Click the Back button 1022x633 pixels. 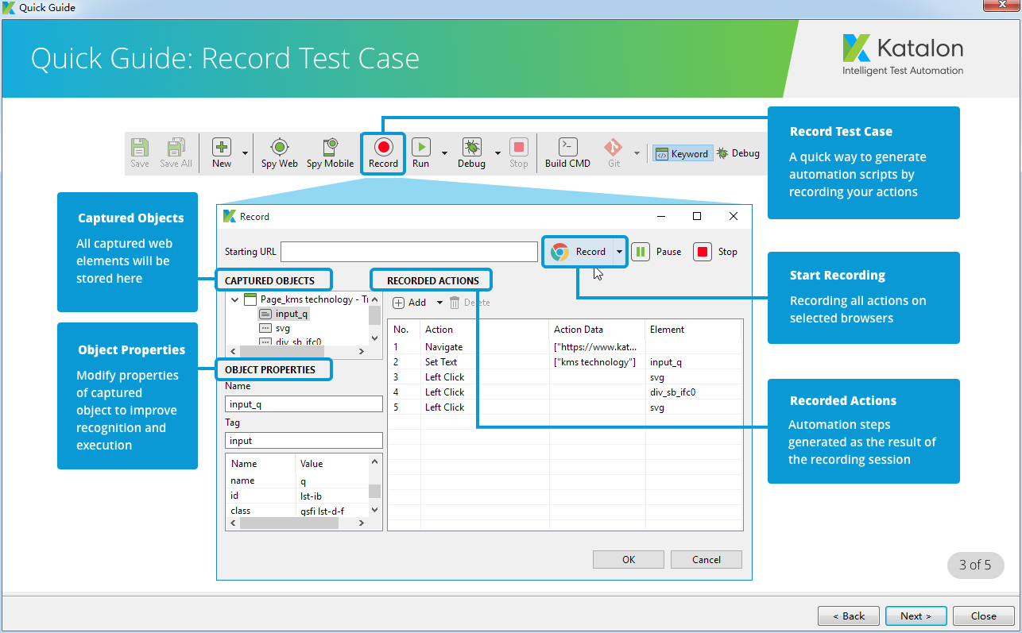click(849, 616)
